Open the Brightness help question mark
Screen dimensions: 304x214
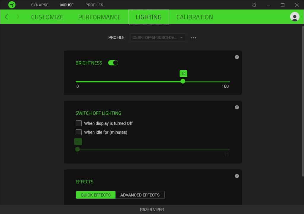click(x=237, y=57)
